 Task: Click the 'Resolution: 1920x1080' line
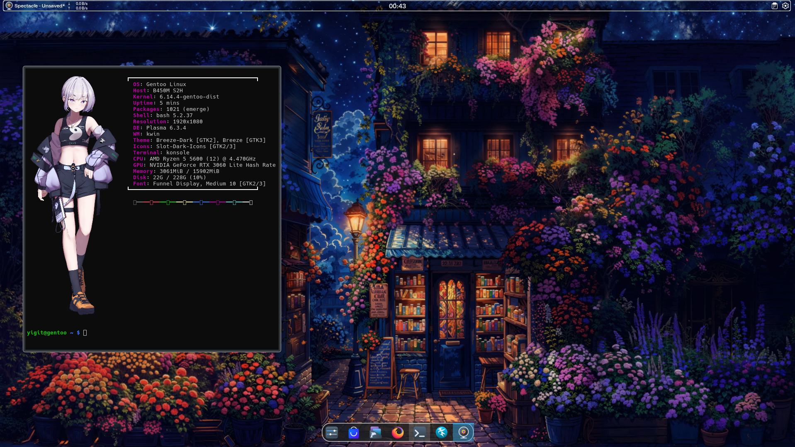click(168, 122)
